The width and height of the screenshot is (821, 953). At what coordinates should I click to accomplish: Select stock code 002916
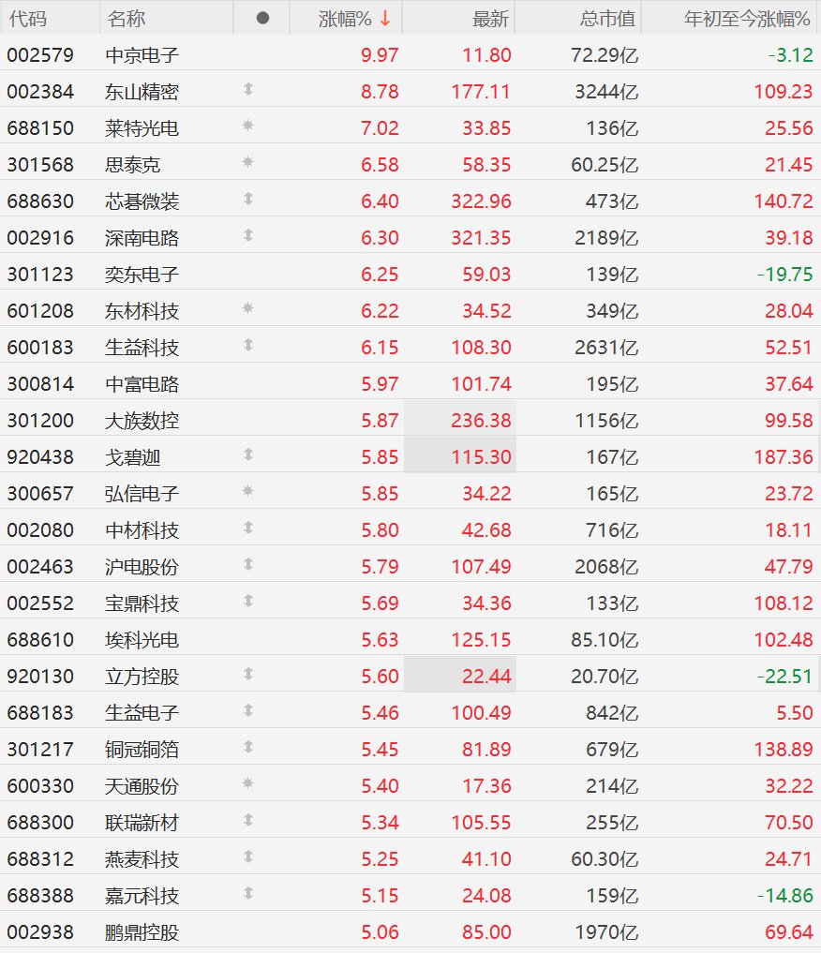coord(40,238)
